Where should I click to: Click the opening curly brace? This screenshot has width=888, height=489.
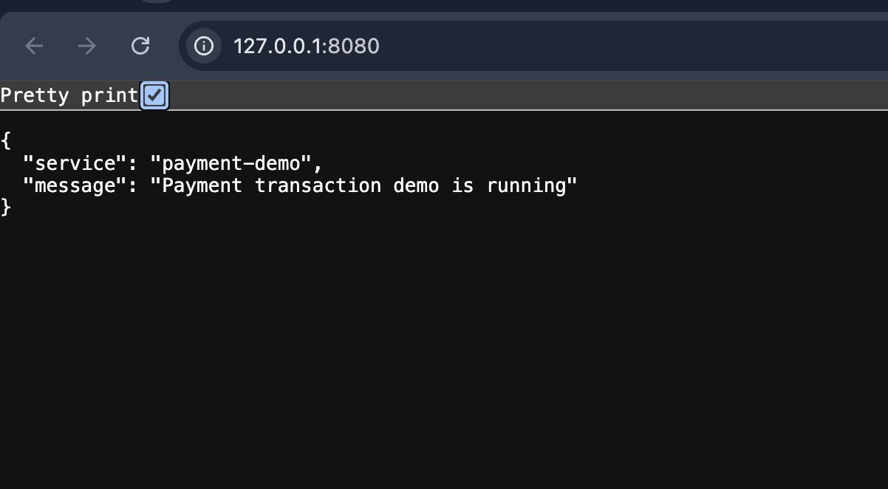(x=6, y=140)
